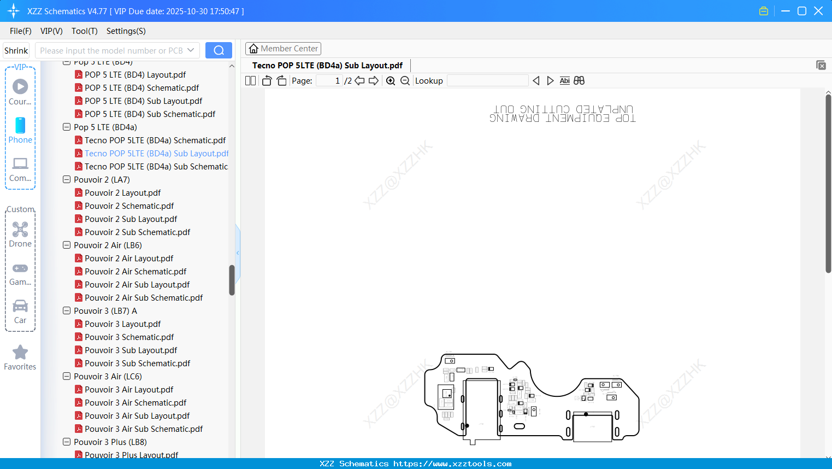Image resolution: width=832 pixels, height=469 pixels.
Task: Open the Tool(T) menu
Action: coord(84,31)
